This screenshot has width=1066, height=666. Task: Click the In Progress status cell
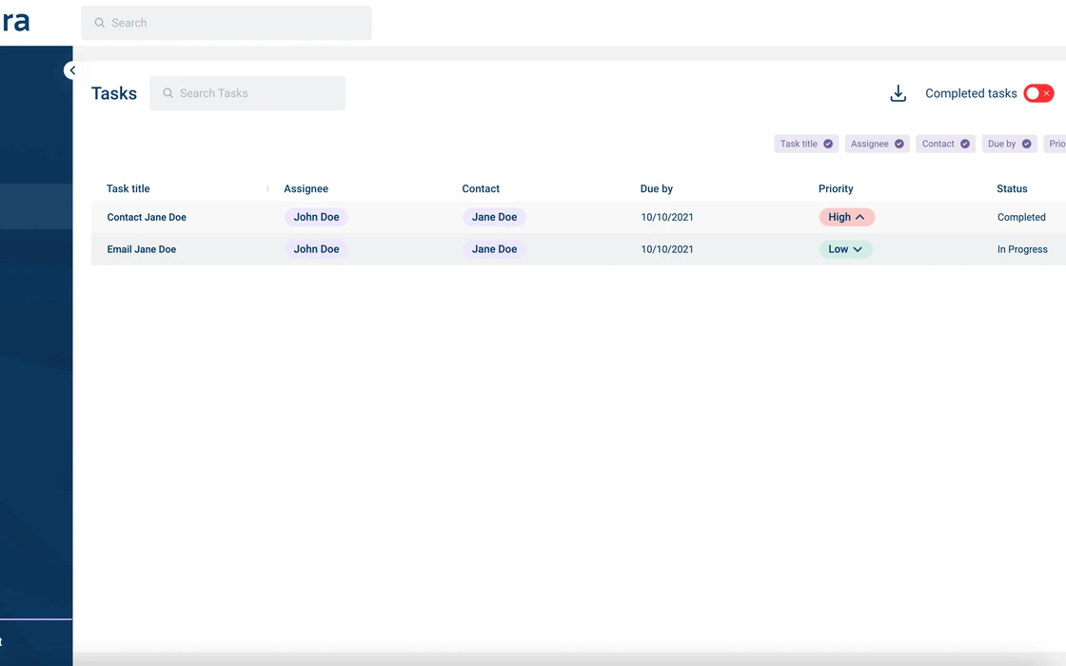click(1022, 248)
